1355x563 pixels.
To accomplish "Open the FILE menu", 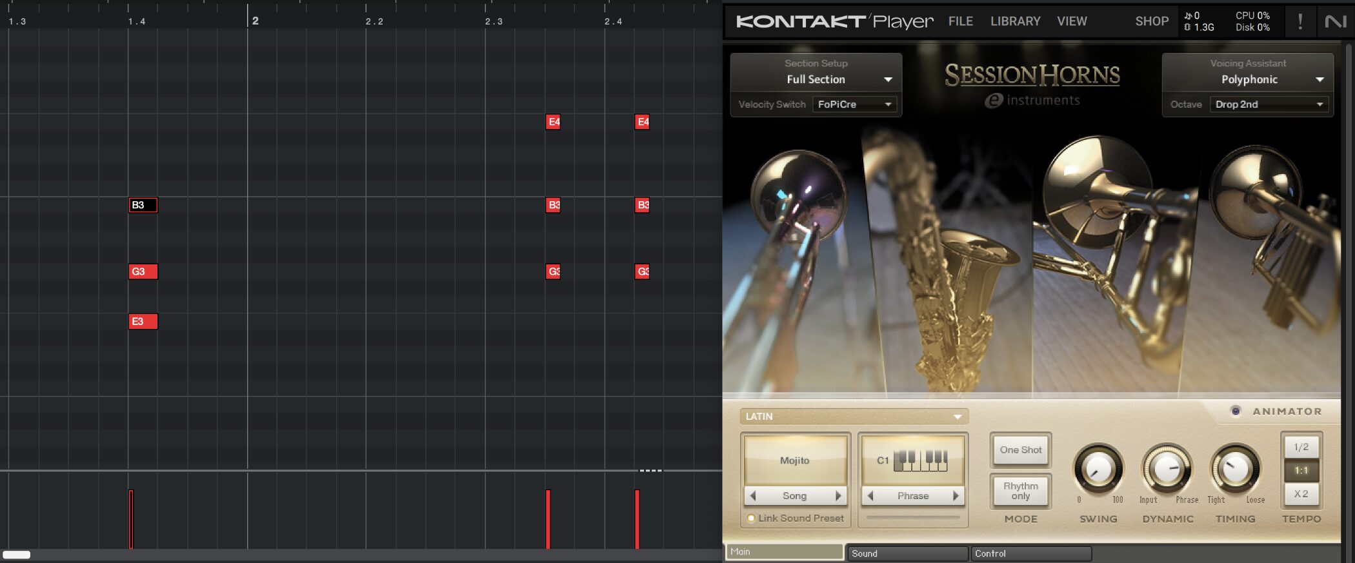I will pyautogui.click(x=960, y=21).
